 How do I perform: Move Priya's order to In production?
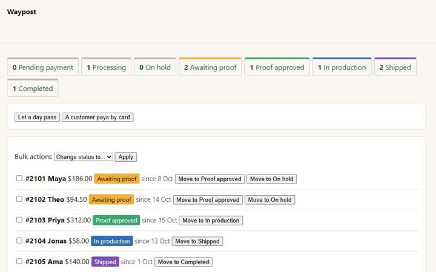tap(211, 221)
